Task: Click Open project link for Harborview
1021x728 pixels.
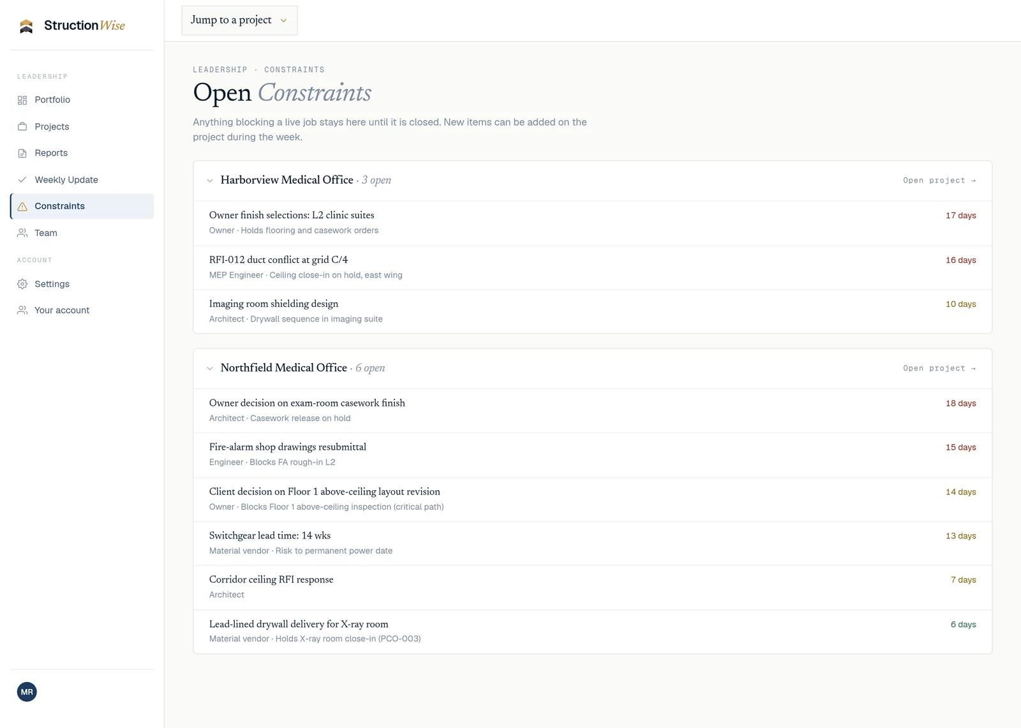Action: tap(939, 181)
